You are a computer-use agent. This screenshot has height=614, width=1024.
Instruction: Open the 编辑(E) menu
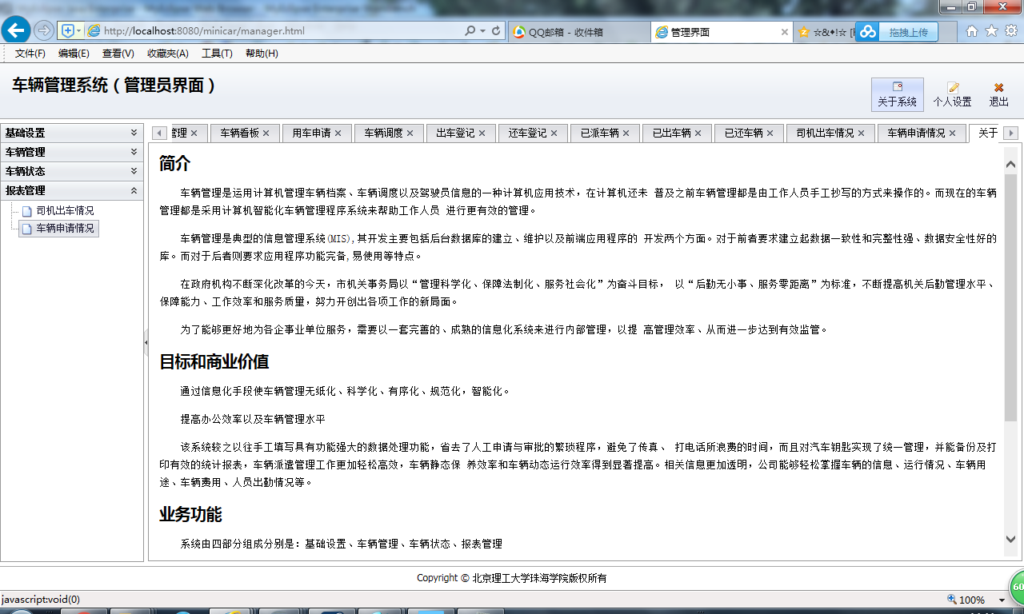click(x=74, y=54)
